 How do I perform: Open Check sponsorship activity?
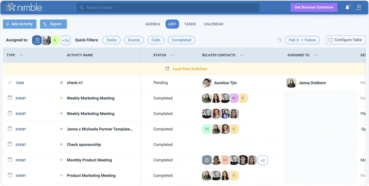click(84, 145)
